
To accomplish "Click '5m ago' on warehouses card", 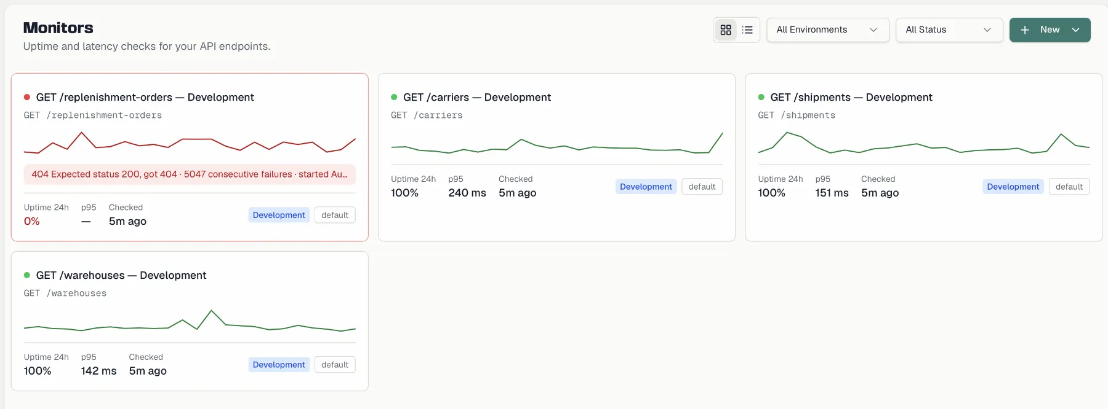I will pyautogui.click(x=148, y=371).
